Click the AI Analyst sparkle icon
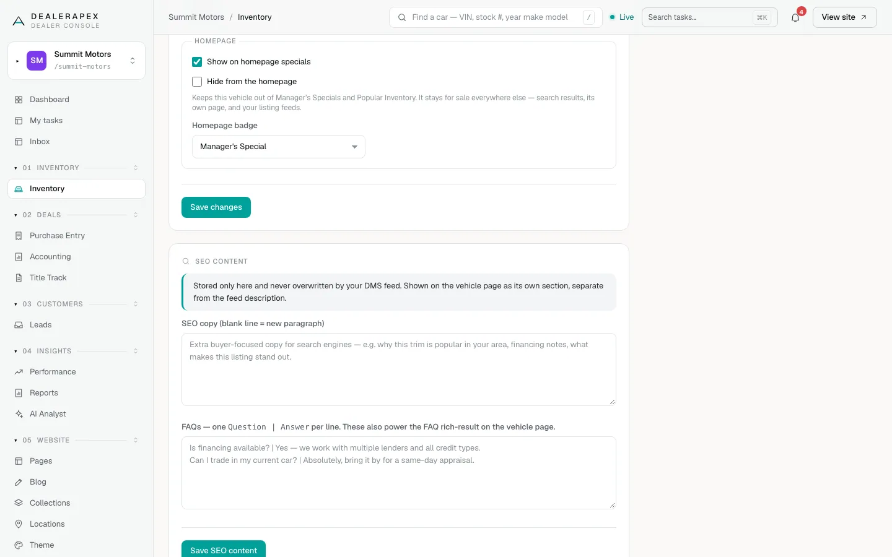 click(x=19, y=414)
